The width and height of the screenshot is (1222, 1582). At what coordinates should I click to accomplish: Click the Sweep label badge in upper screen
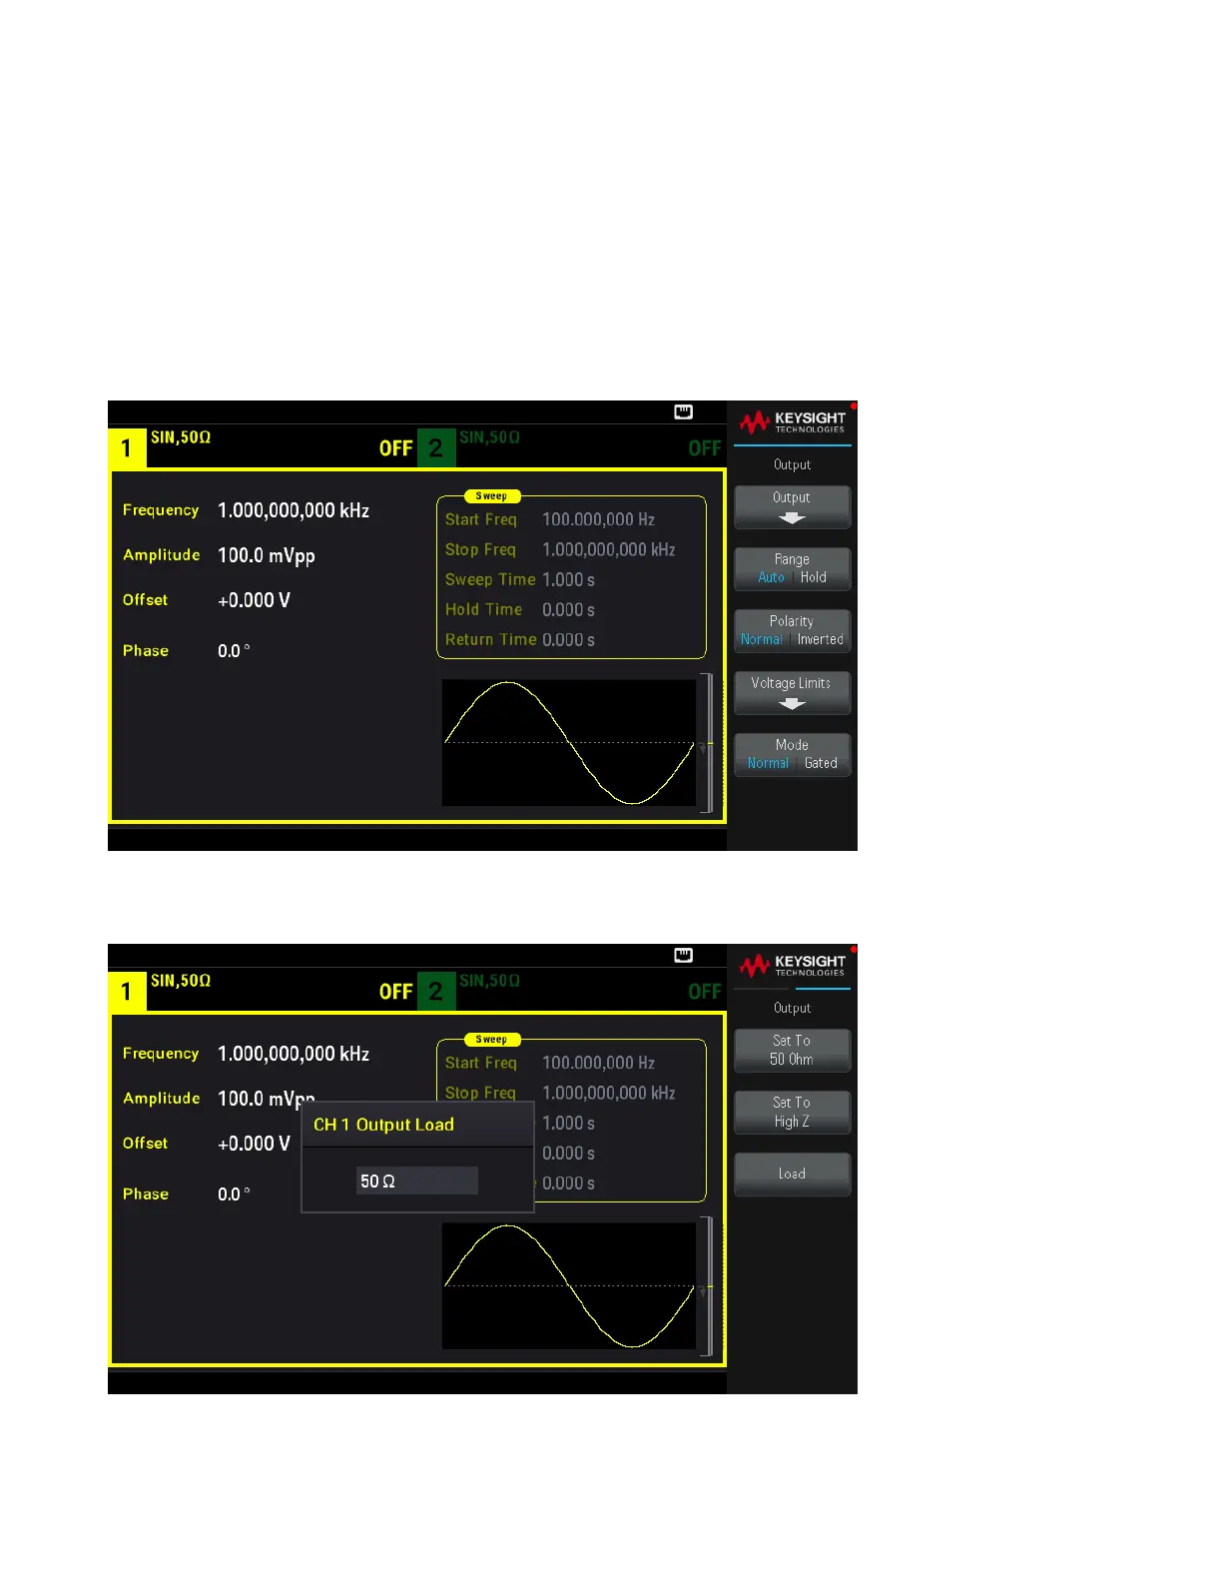pyautogui.click(x=491, y=495)
